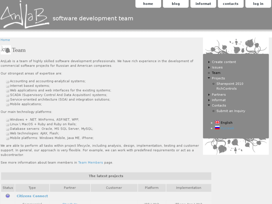Click the Russian flag icon
Image resolution: width=272 pixels, height=204 pixels.
(217, 128)
